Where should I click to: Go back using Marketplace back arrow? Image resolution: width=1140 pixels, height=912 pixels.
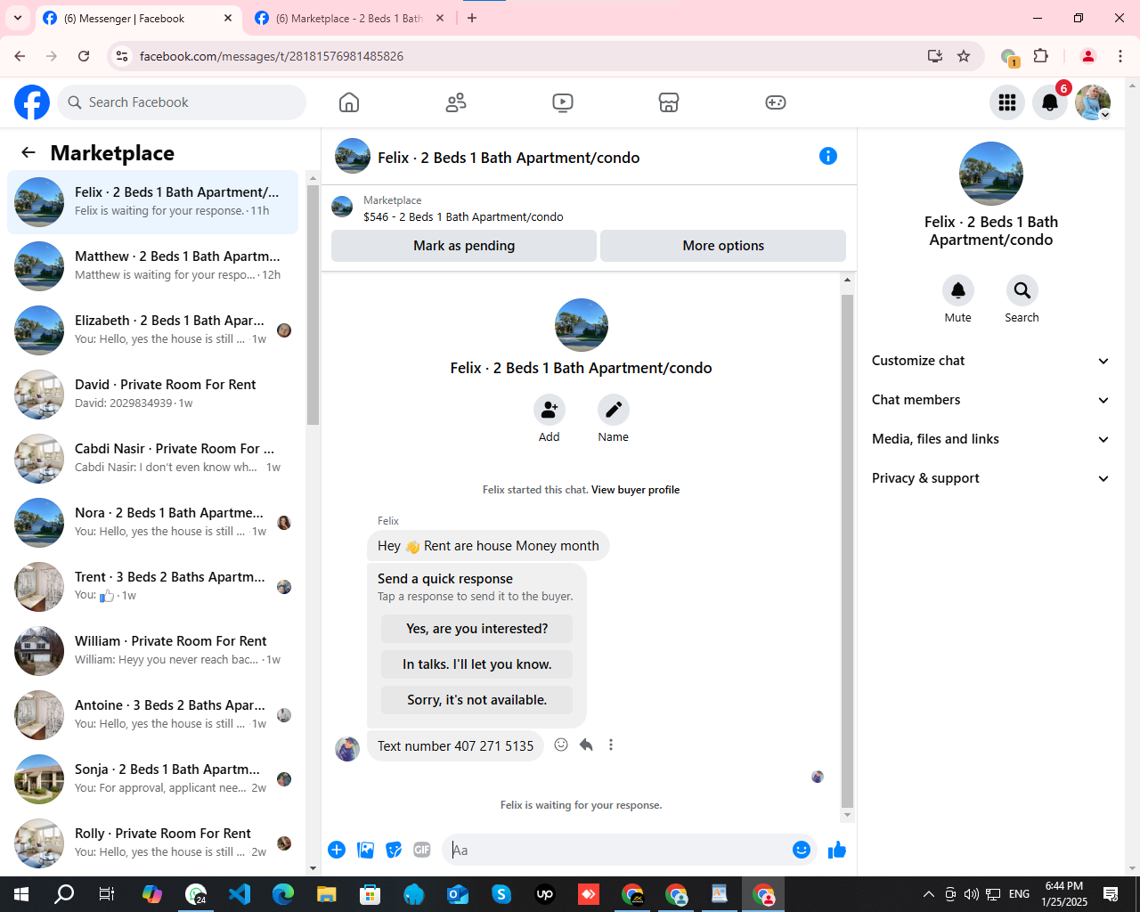tap(28, 152)
